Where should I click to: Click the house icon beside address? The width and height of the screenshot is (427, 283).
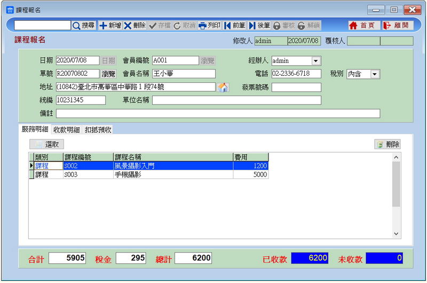223,88
